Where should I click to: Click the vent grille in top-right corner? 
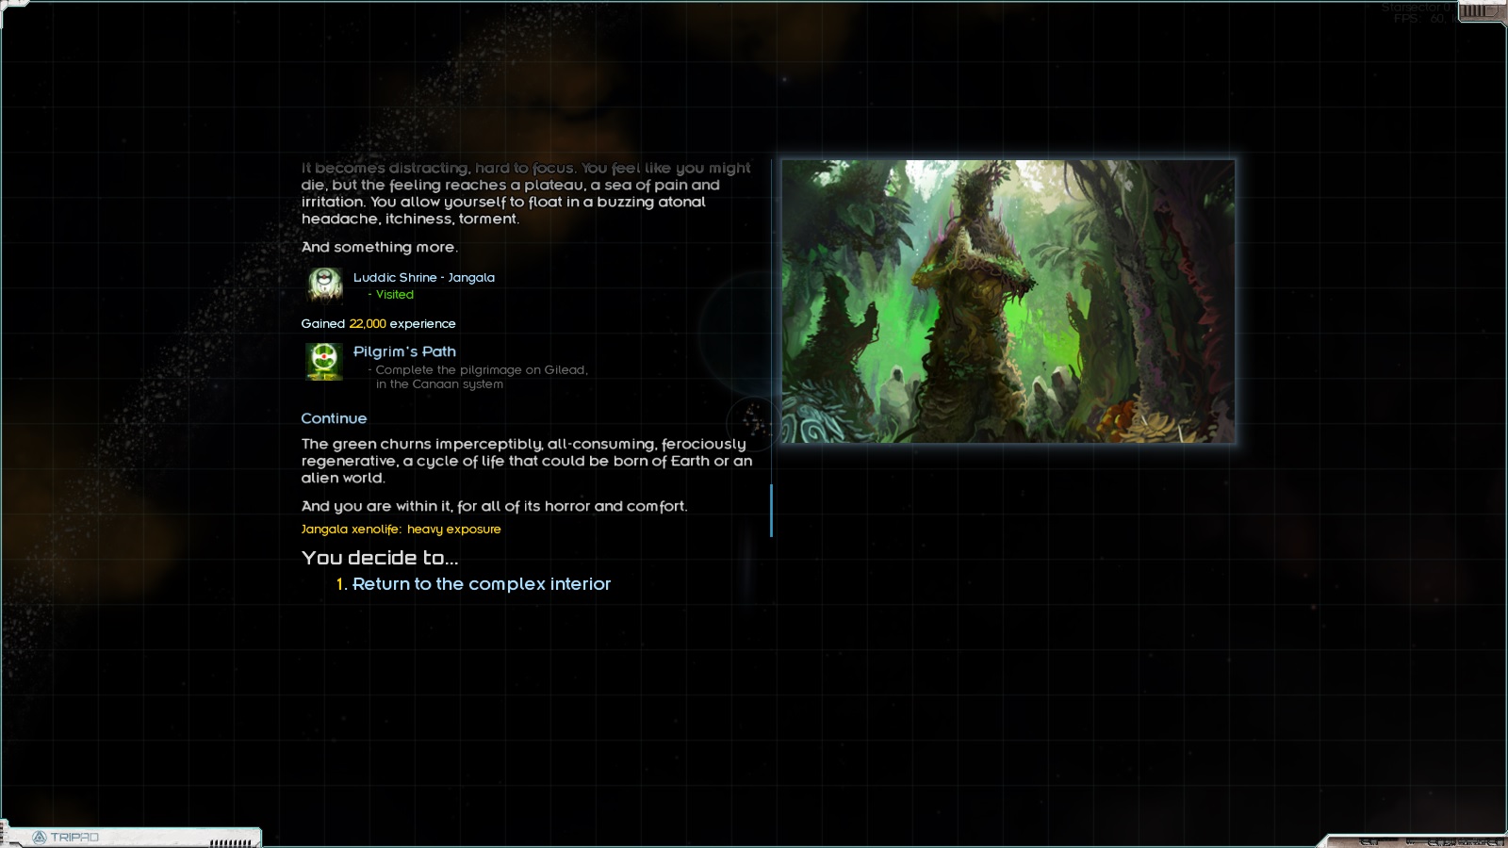1478,11
